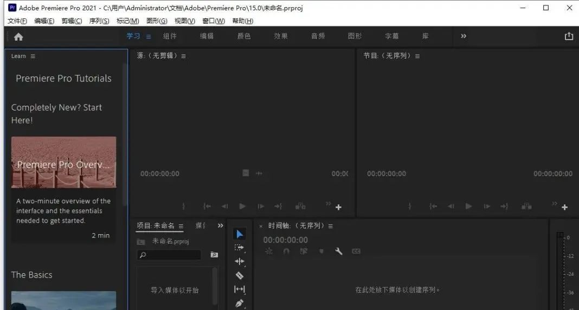Switch to the 颜色 workspace
Viewport: 579px width, 310px height.
coord(244,36)
